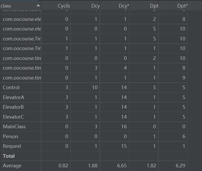Select the ElevatorB row
This screenshot has height=171, width=202.
[94, 107]
